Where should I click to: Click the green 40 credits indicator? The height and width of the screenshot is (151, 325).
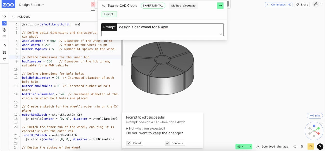pos(244,147)
